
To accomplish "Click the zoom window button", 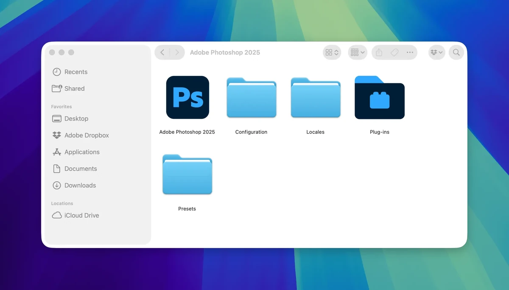I will pos(71,52).
